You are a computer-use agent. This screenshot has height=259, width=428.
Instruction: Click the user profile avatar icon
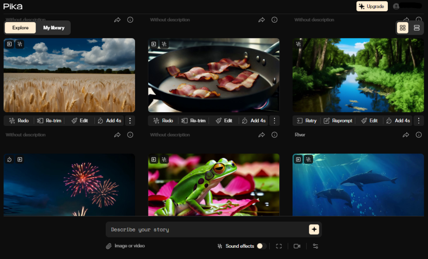(396, 6)
